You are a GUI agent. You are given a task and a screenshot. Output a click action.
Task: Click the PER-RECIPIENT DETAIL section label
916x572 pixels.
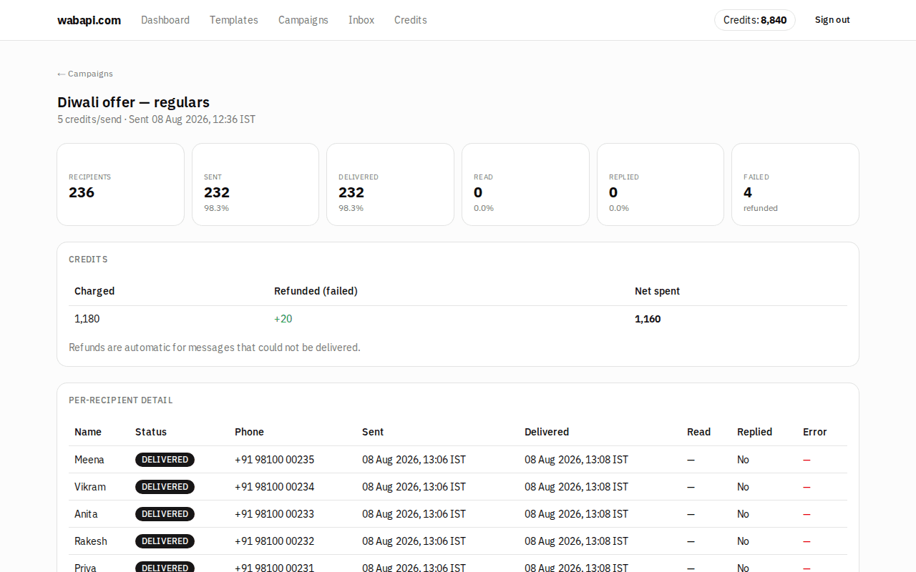(x=121, y=400)
